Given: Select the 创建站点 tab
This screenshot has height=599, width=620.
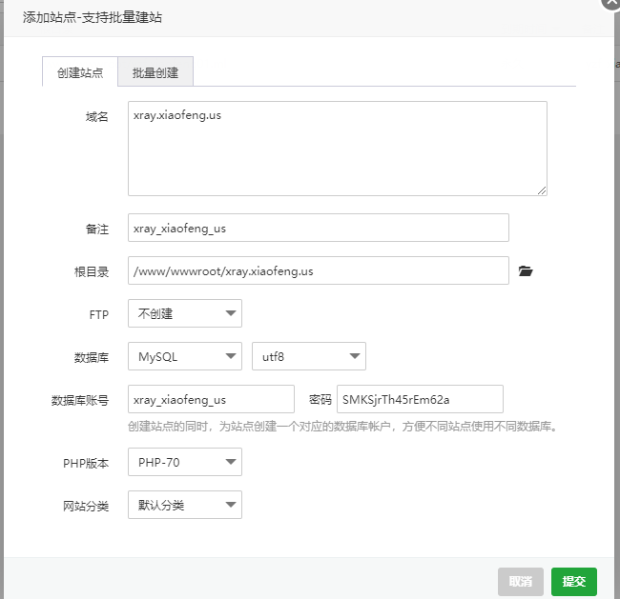Looking at the screenshot, I should tap(80, 71).
